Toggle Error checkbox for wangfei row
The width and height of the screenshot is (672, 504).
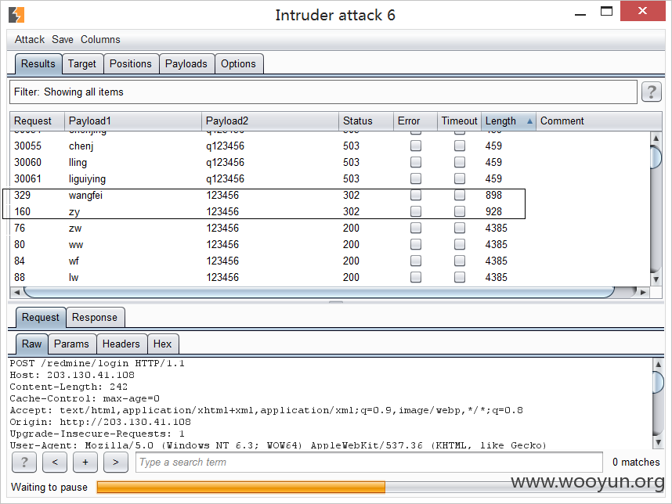click(x=416, y=195)
